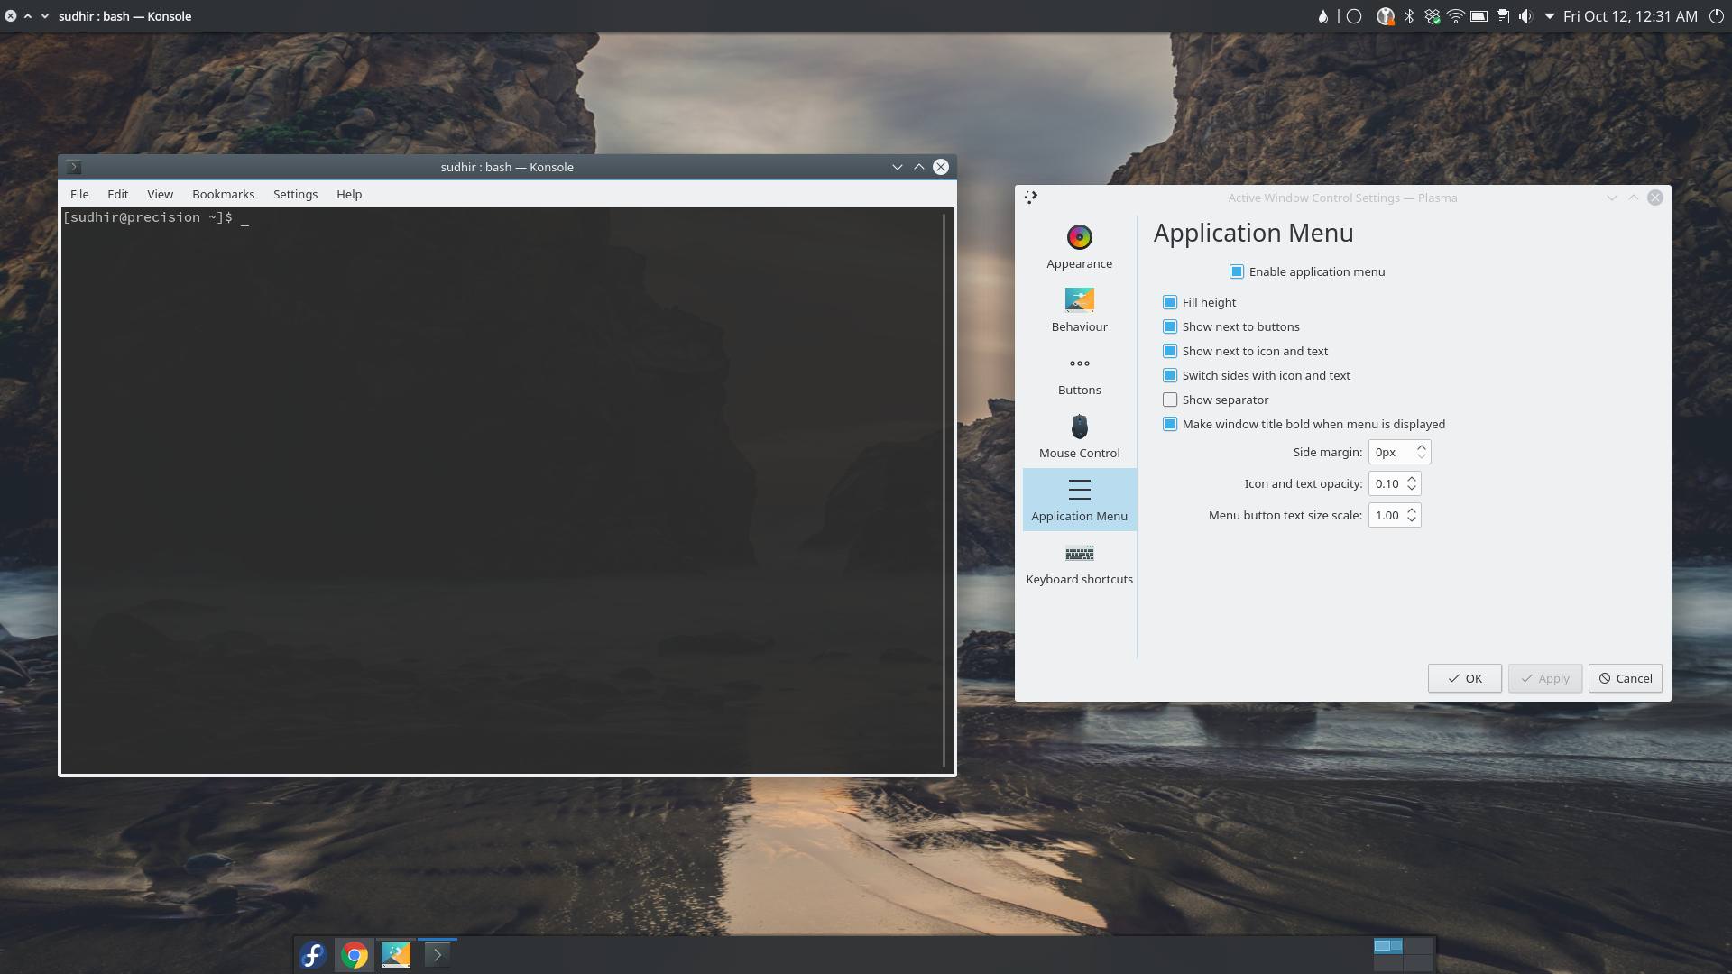Open the Settings menu in Konsole
This screenshot has width=1732, height=974.
click(x=295, y=194)
